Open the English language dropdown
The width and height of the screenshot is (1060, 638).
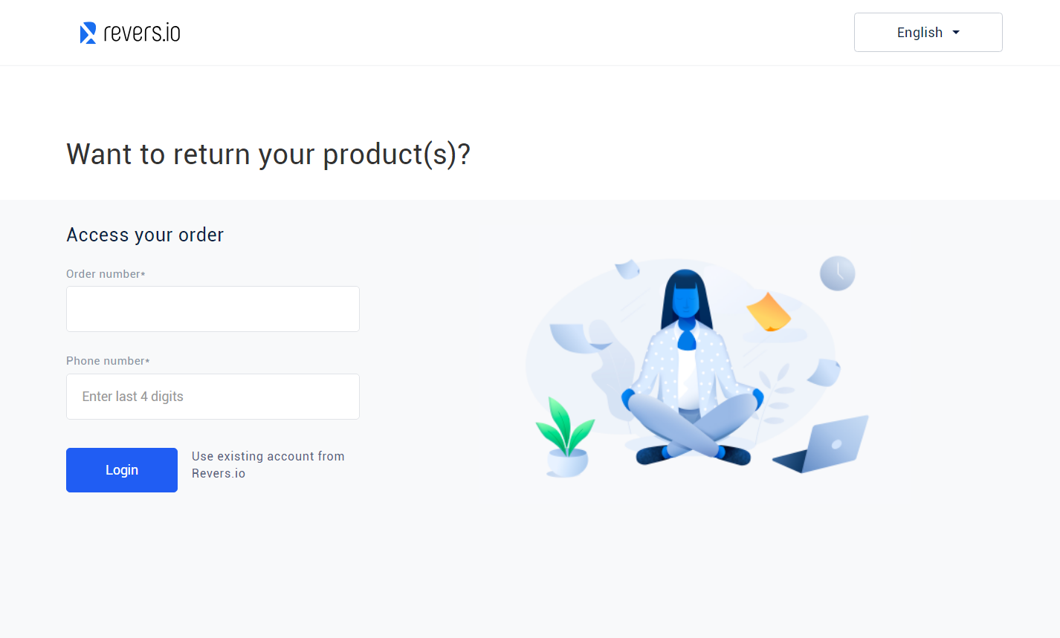(928, 32)
